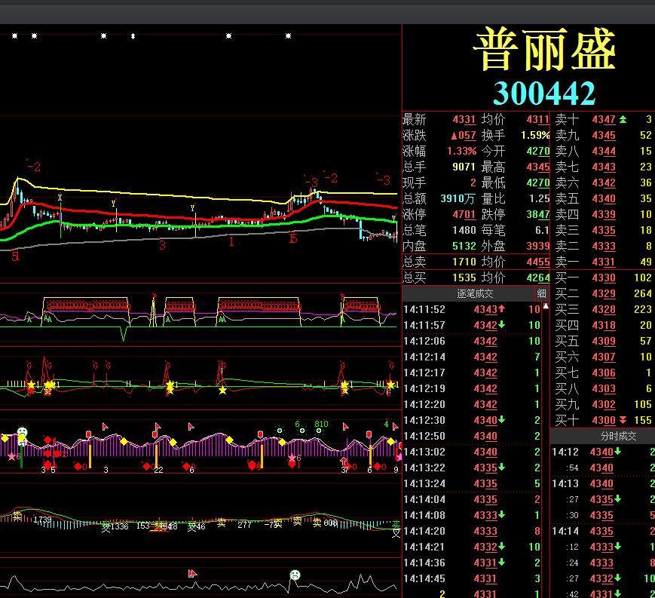
Task: Switch to the 逐笔成交 tab header
Action: pos(475,294)
